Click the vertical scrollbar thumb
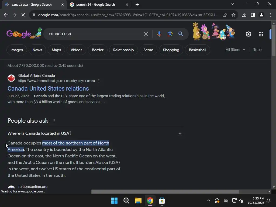Image resolution: width=276 pixels, height=207 pixels. [x=274, y=40]
